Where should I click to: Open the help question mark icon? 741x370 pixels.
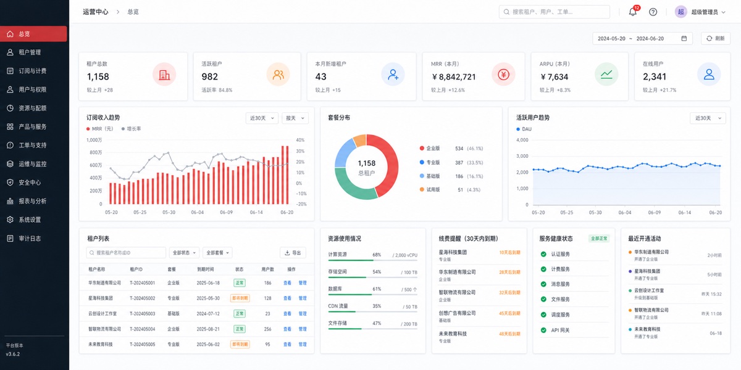(x=653, y=12)
